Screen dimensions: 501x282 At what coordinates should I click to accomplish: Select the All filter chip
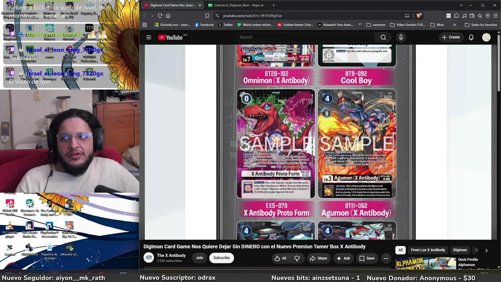(x=400, y=250)
